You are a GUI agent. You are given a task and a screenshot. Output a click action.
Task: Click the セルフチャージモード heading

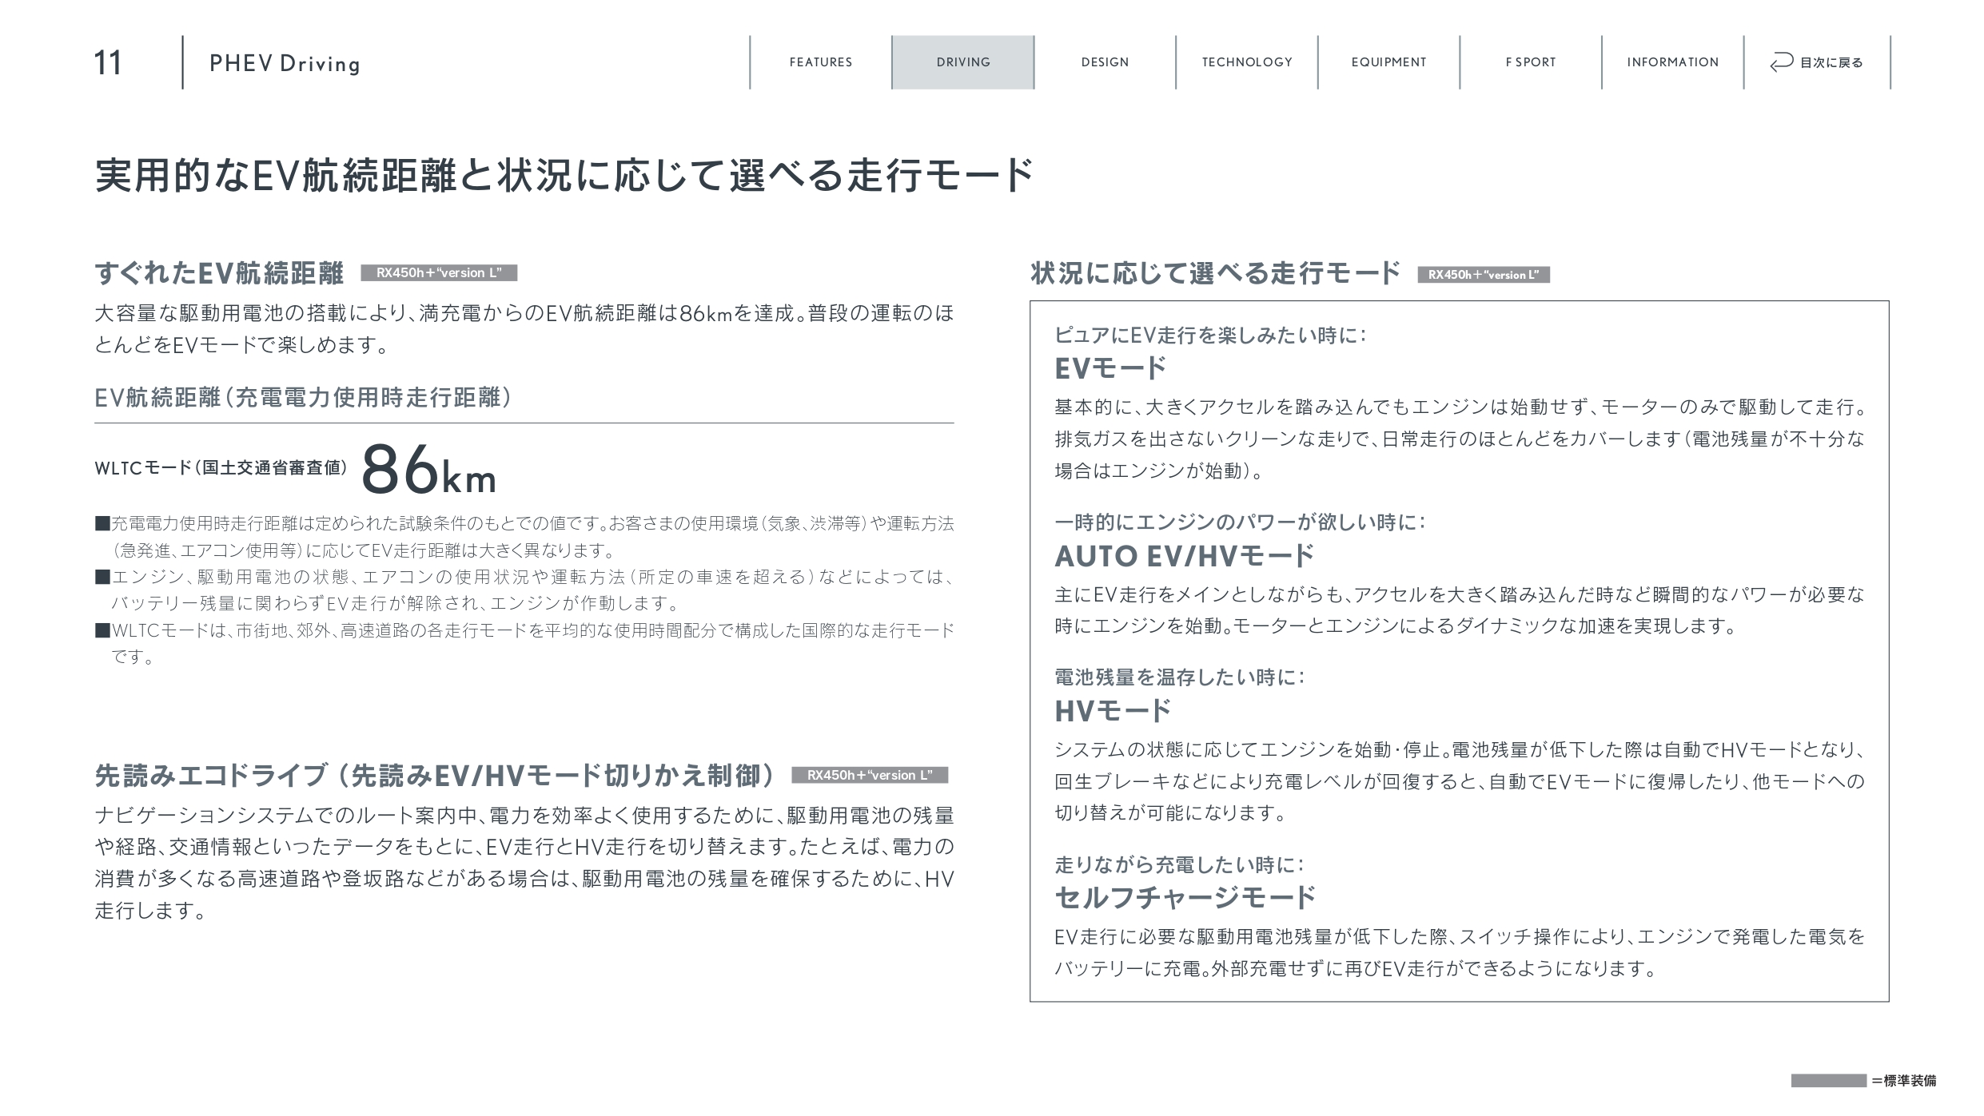click(1185, 897)
